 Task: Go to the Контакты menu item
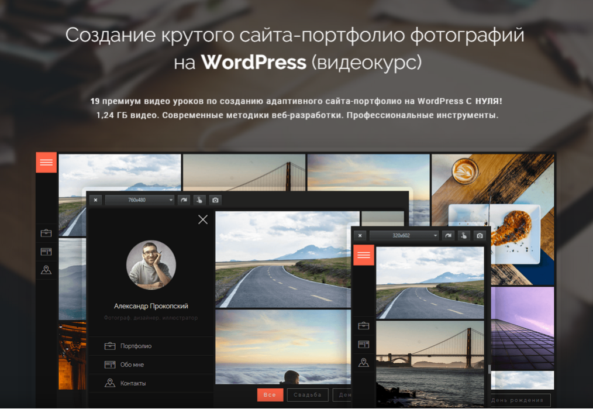click(133, 383)
